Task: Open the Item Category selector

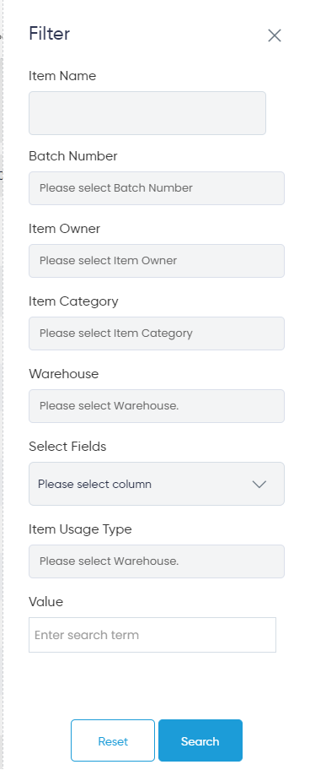Action: (157, 333)
